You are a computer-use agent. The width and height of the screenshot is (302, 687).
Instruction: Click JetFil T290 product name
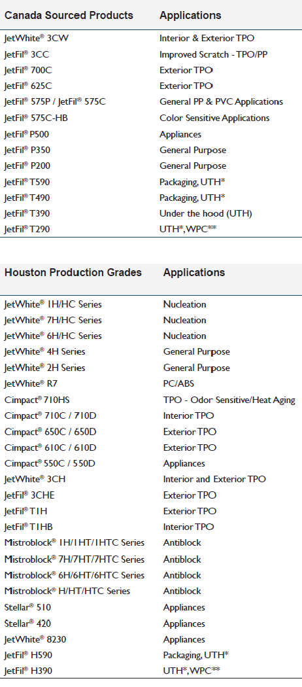click(27, 229)
